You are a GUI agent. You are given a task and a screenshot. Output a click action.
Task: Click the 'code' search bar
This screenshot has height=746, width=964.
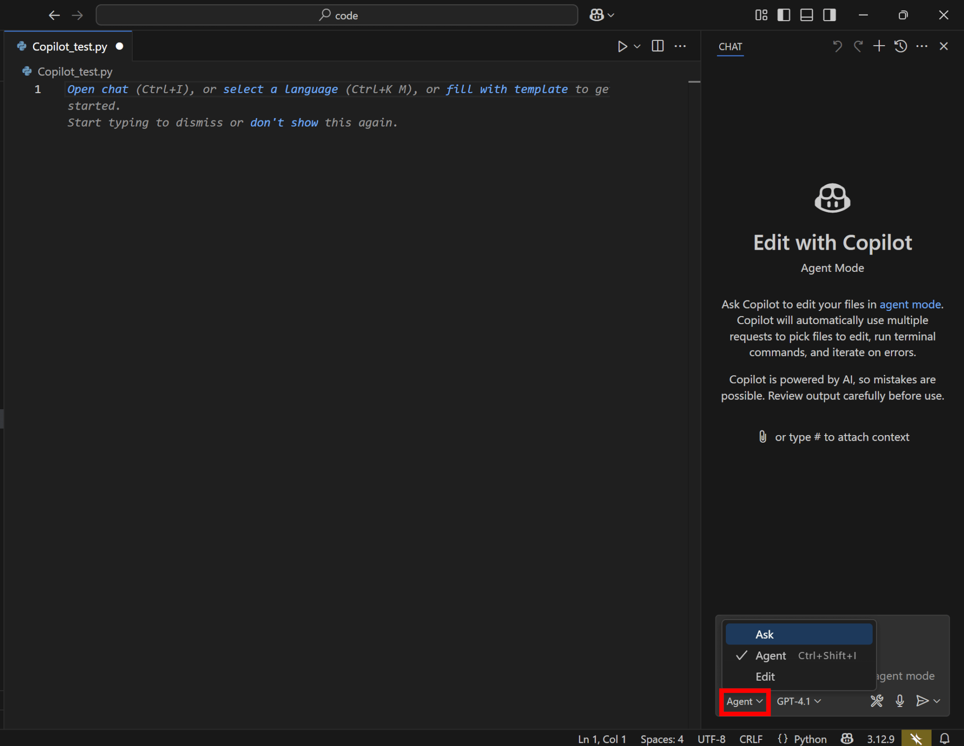[337, 15]
